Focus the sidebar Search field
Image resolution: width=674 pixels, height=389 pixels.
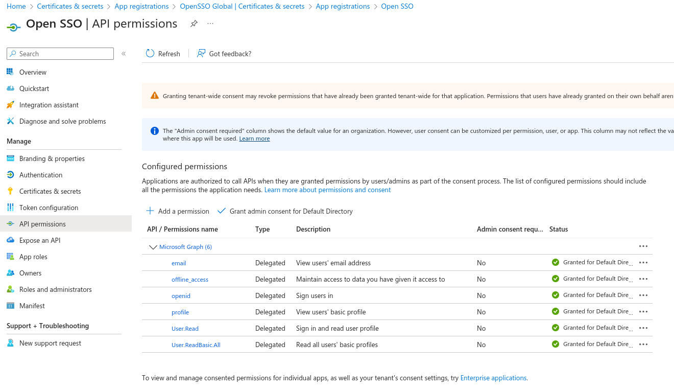pos(64,54)
